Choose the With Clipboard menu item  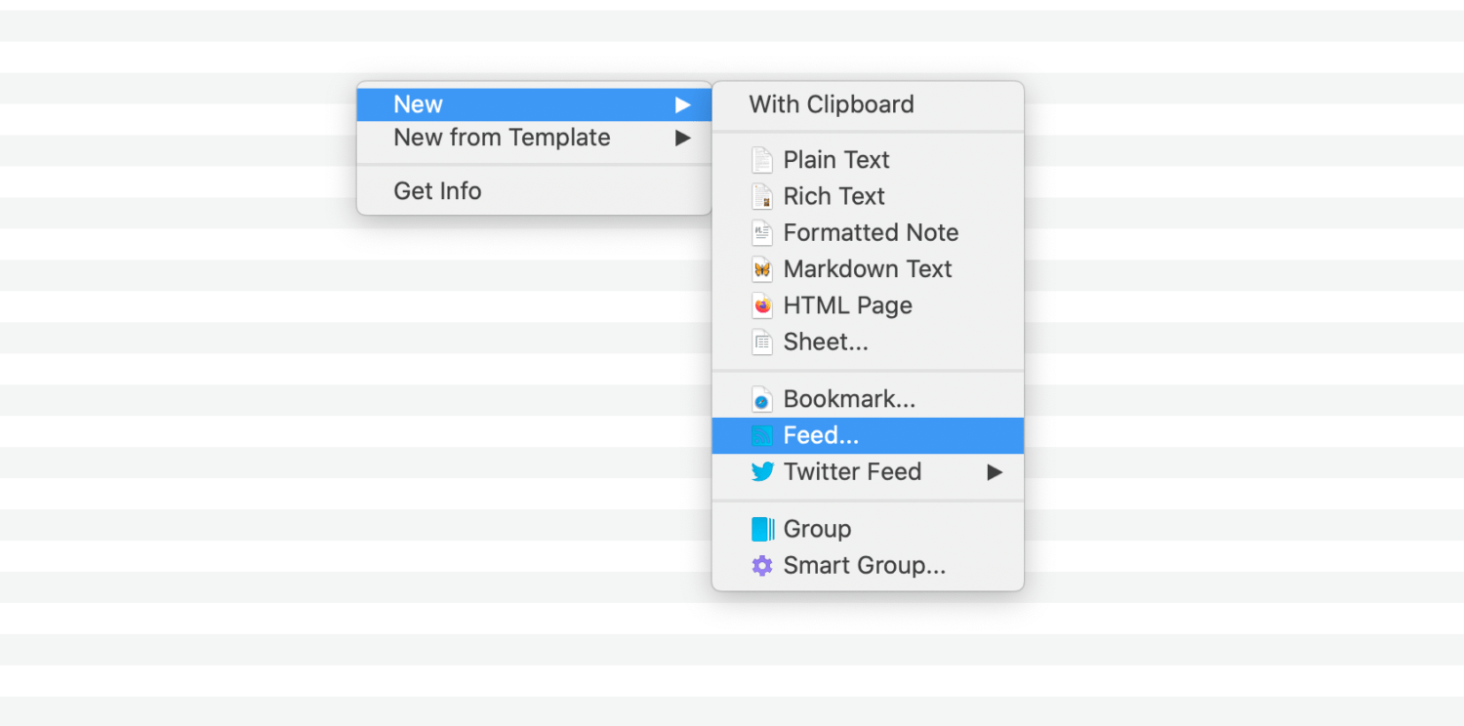868,104
